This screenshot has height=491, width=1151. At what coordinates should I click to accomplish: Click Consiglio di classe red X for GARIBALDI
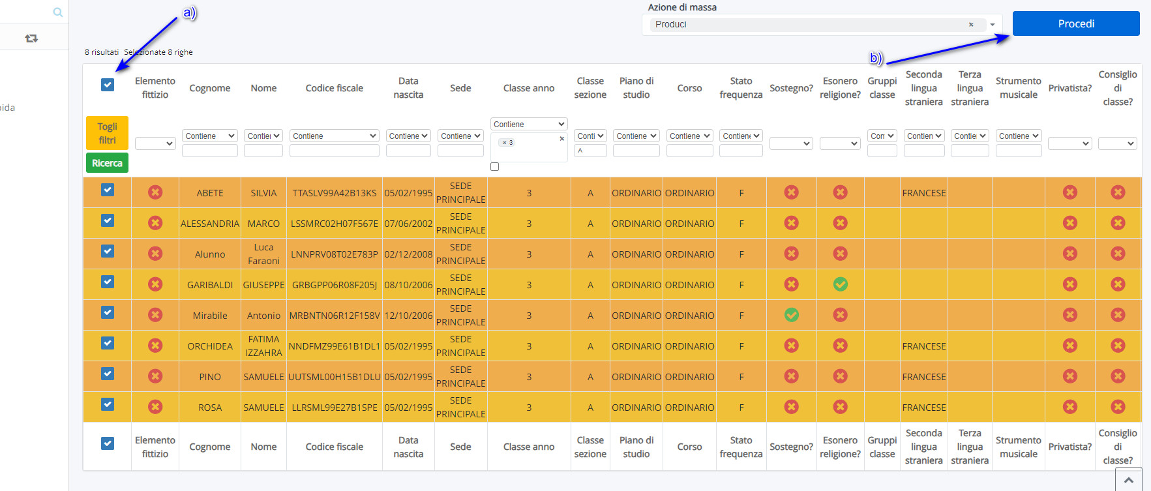coord(1118,284)
